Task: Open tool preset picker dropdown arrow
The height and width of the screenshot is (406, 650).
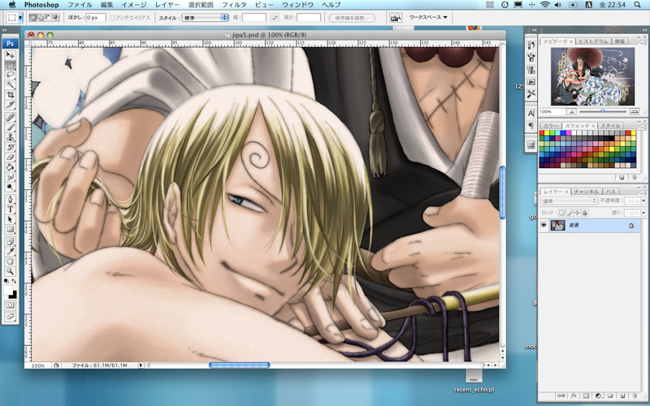Action: pos(20,18)
